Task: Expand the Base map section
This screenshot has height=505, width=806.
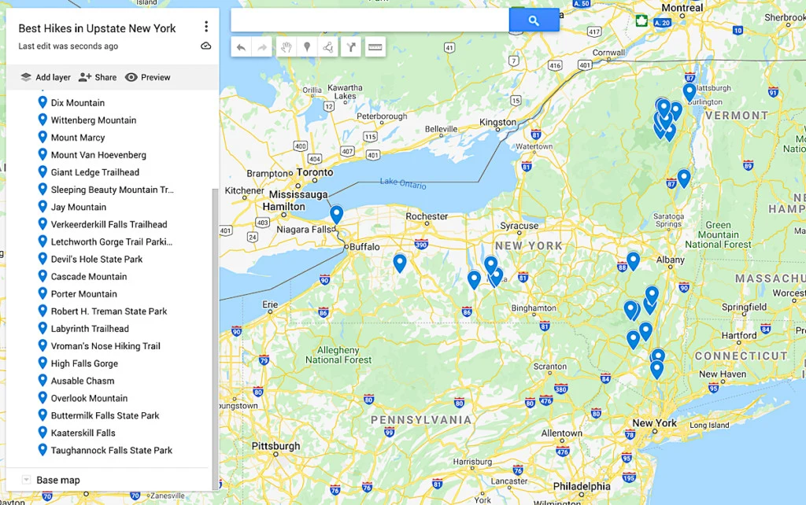Action: (26, 480)
